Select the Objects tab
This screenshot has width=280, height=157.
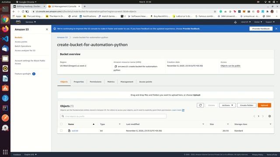tap(64, 82)
